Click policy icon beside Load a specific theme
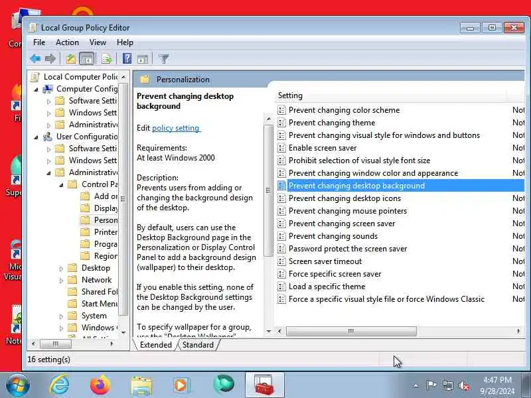 (x=281, y=287)
